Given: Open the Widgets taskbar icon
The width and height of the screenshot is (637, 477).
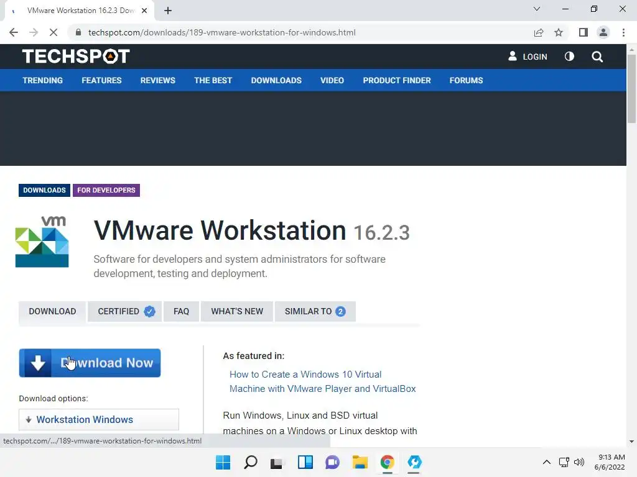Looking at the screenshot, I should [305, 462].
